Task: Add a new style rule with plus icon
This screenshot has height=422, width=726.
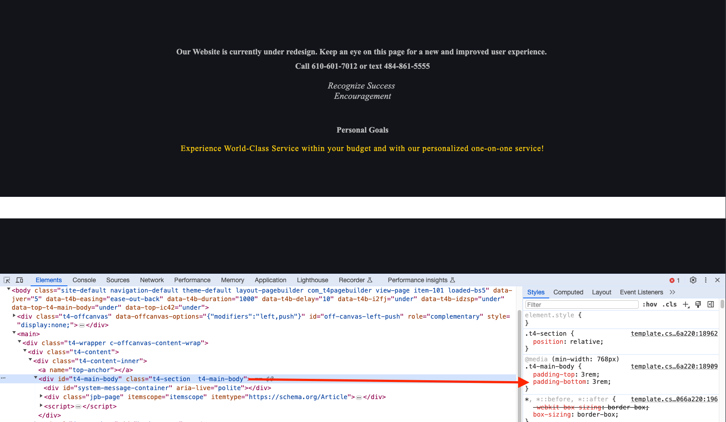Action: (x=686, y=304)
